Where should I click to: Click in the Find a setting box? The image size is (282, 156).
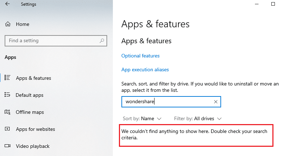(56, 41)
